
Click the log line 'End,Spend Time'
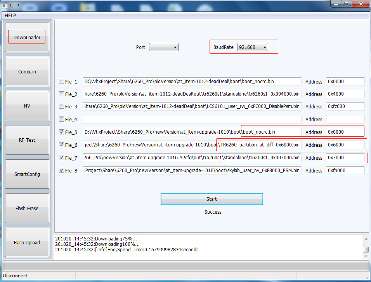(127, 249)
